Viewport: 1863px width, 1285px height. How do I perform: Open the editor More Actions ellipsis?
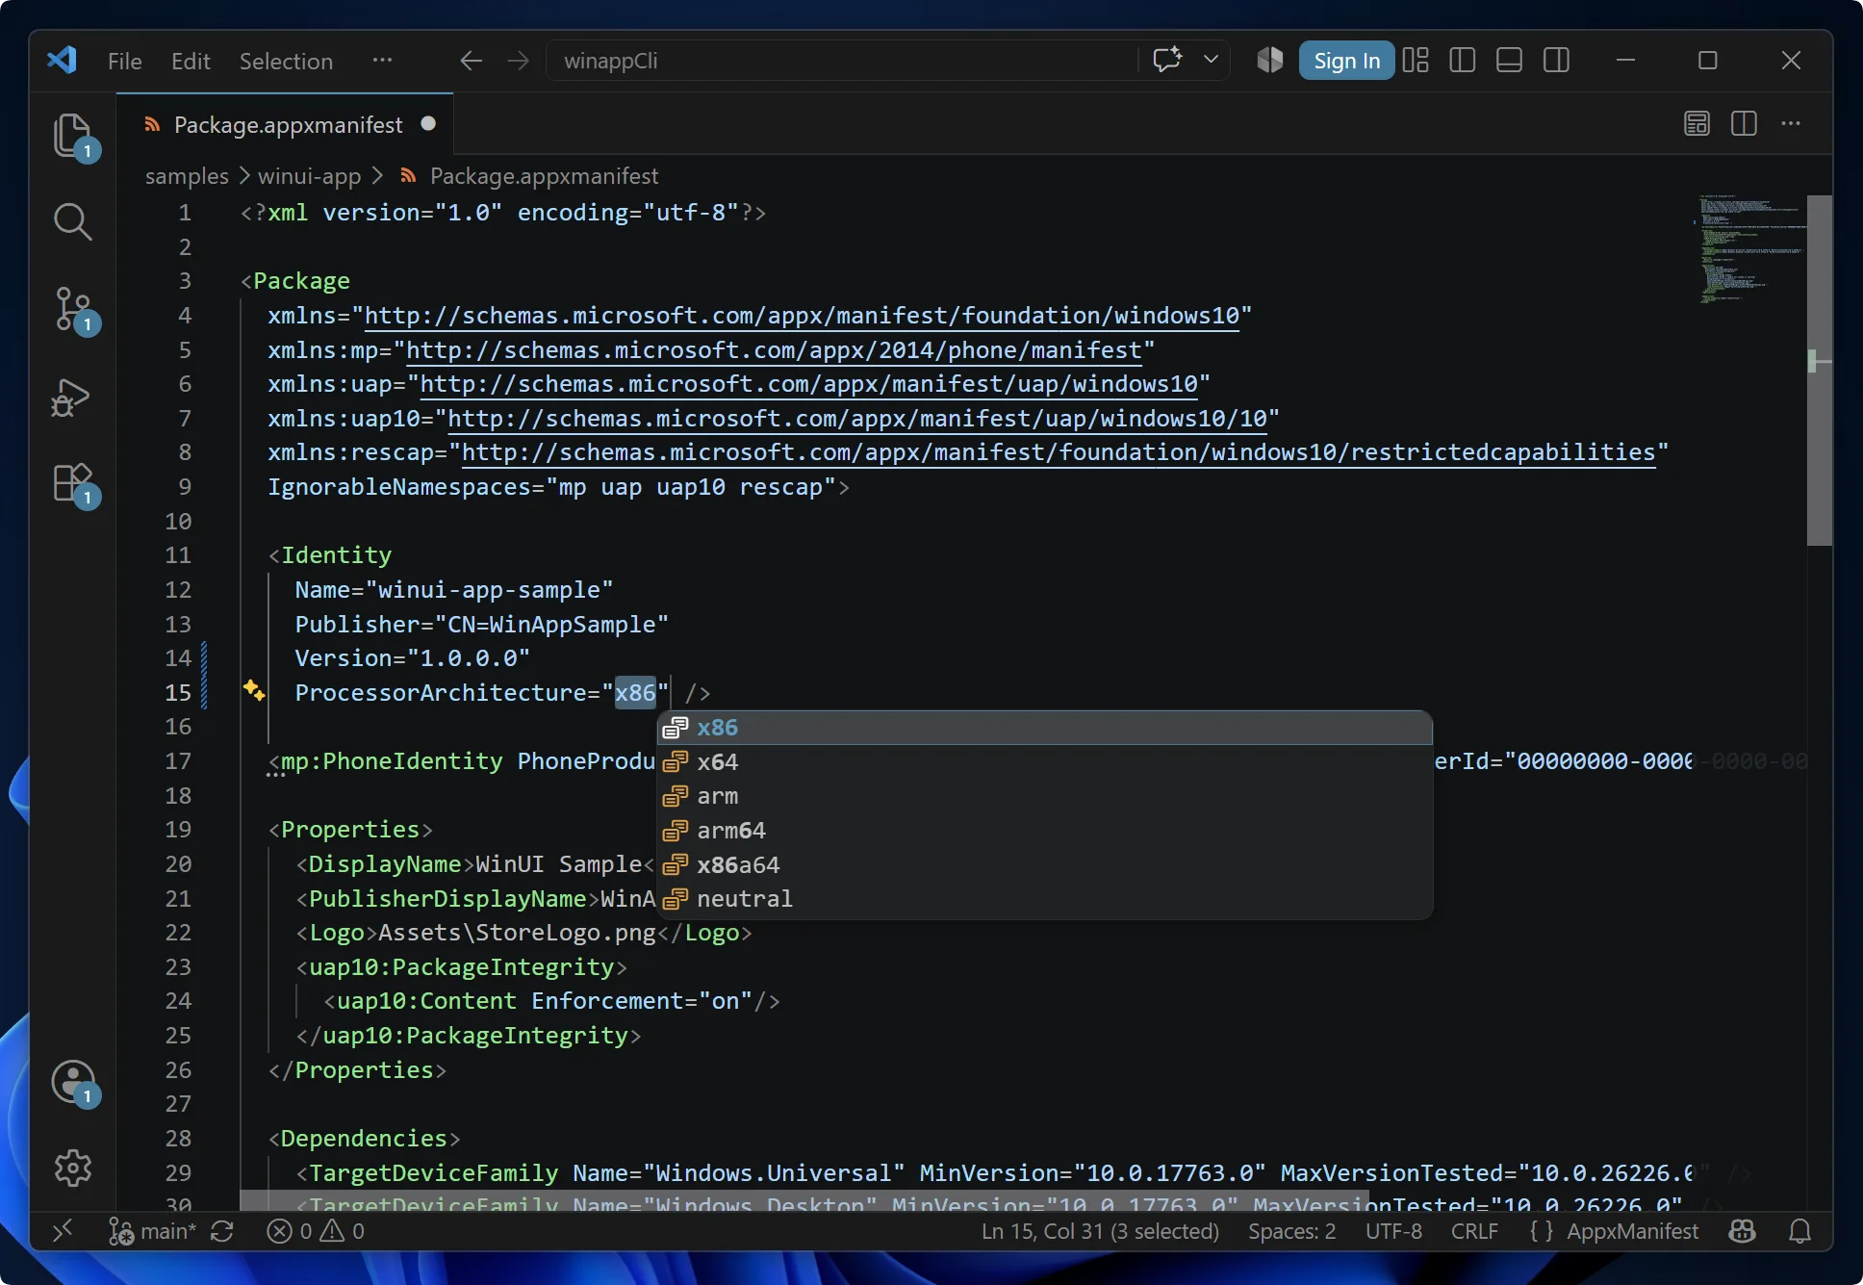pyautogui.click(x=1791, y=123)
